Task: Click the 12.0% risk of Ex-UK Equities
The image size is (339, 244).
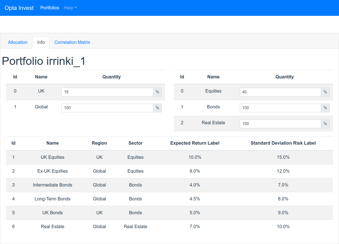Action: pyautogui.click(x=283, y=171)
